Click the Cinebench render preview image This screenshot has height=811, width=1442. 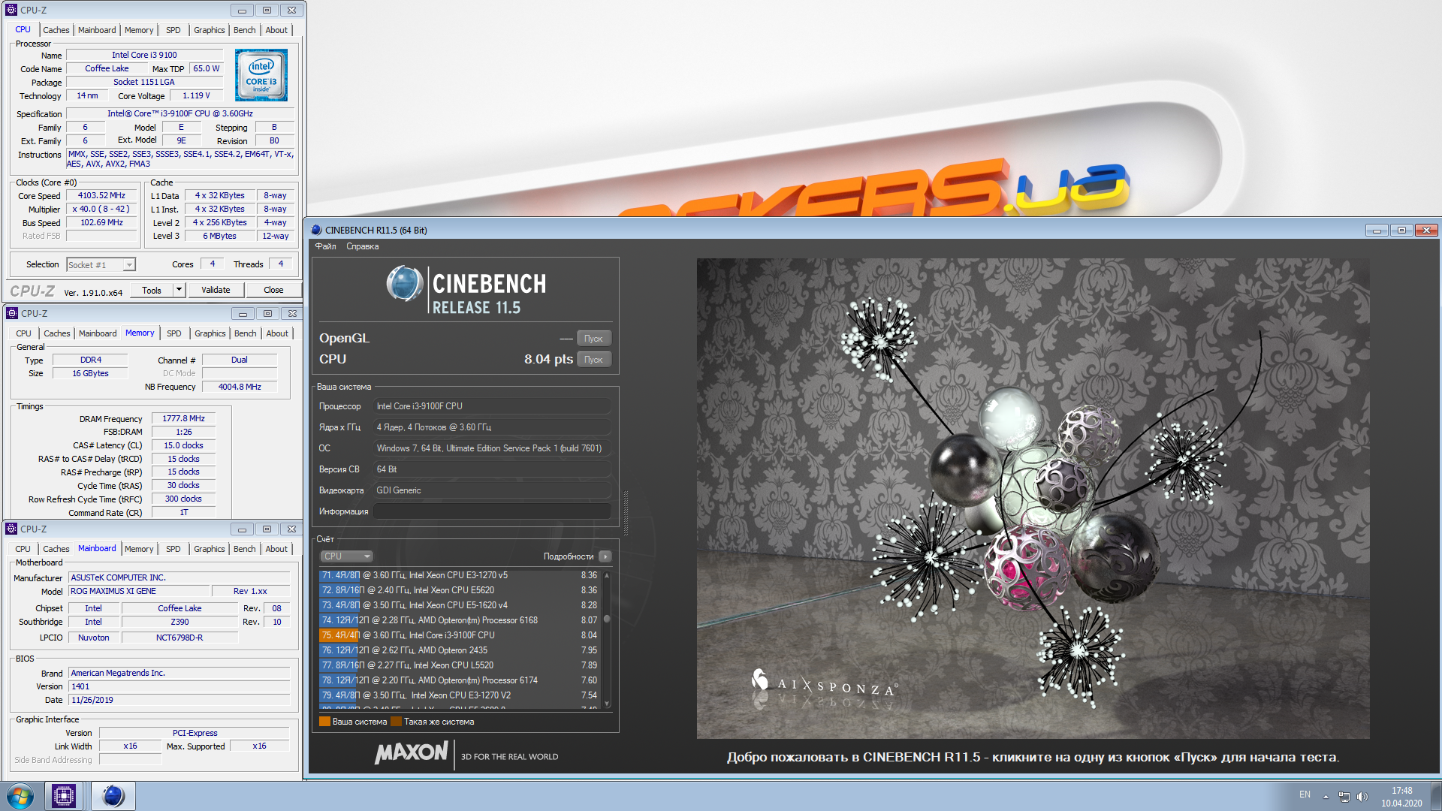click(x=1033, y=499)
